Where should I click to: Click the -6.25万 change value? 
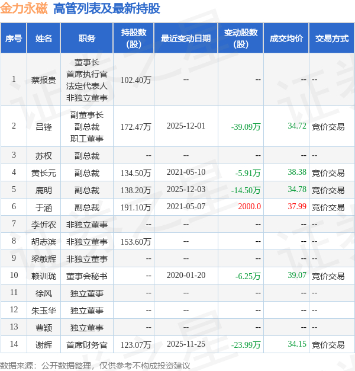pyautogui.click(x=248, y=276)
